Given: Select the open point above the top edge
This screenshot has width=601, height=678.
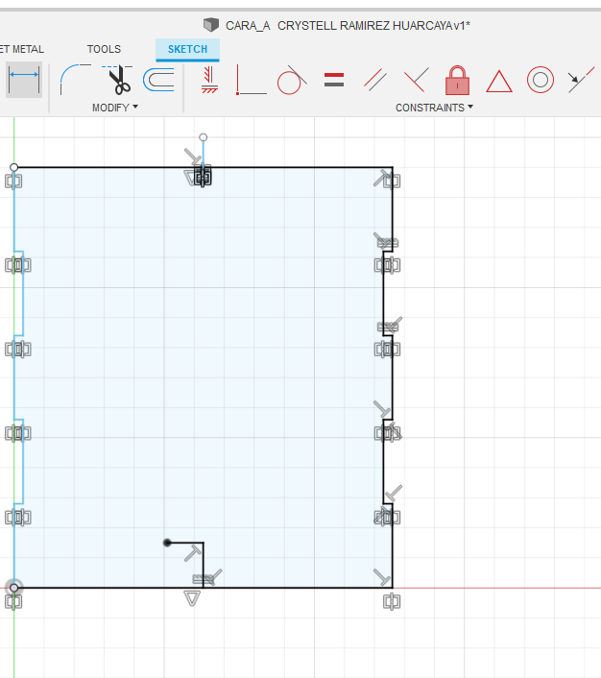Looking at the screenshot, I should coord(203,137).
